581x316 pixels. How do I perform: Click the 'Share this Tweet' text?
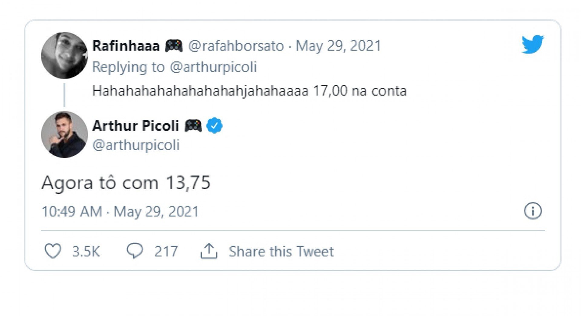pyautogui.click(x=281, y=251)
